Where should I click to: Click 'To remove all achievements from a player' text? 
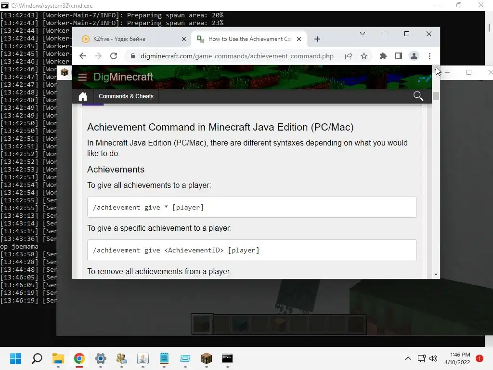point(159,272)
